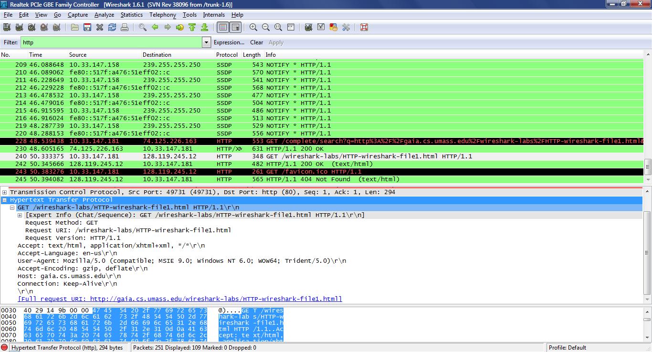This screenshot has height=352, width=652.
Task: Select the Restart current capture icon
Action: point(56,27)
